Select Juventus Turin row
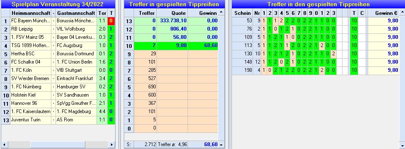The image size is (405, 149). [58, 120]
